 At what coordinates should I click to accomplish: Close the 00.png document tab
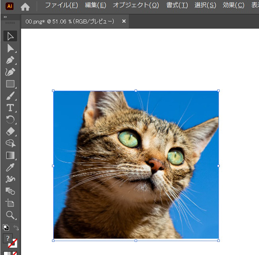tap(124, 21)
